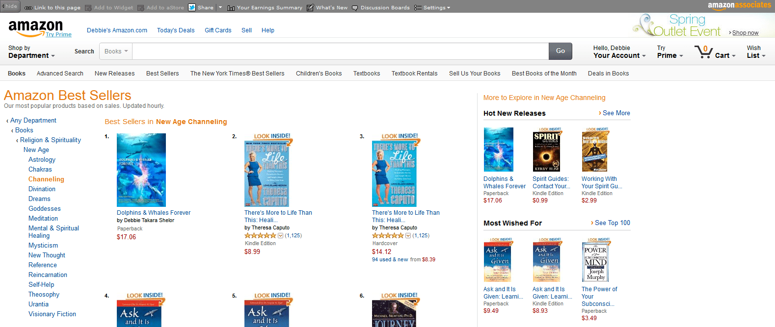Click the Add to Widget icon
This screenshot has height=327, width=775.
coord(88,8)
